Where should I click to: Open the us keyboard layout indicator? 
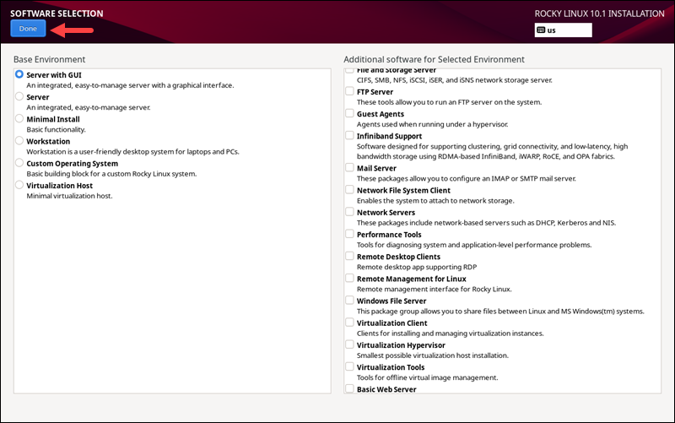[563, 30]
